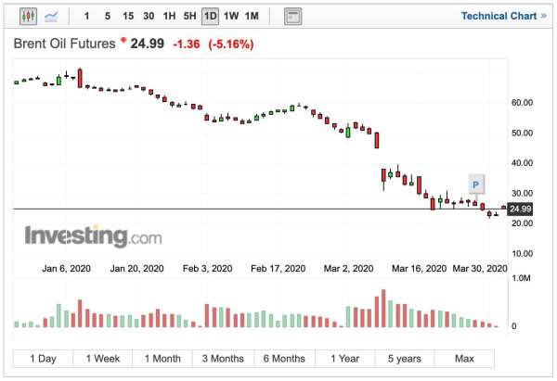Image resolution: width=557 pixels, height=381 pixels.
Task: Click the 50.00 price axis label
Action: coord(522,133)
